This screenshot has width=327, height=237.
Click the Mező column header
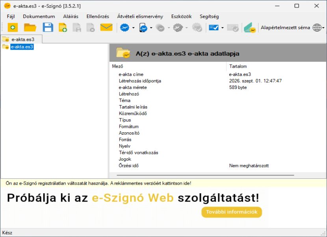(x=168, y=66)
